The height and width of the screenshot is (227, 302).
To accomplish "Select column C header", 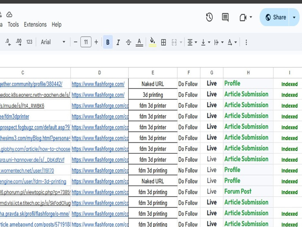I will 23,73.
